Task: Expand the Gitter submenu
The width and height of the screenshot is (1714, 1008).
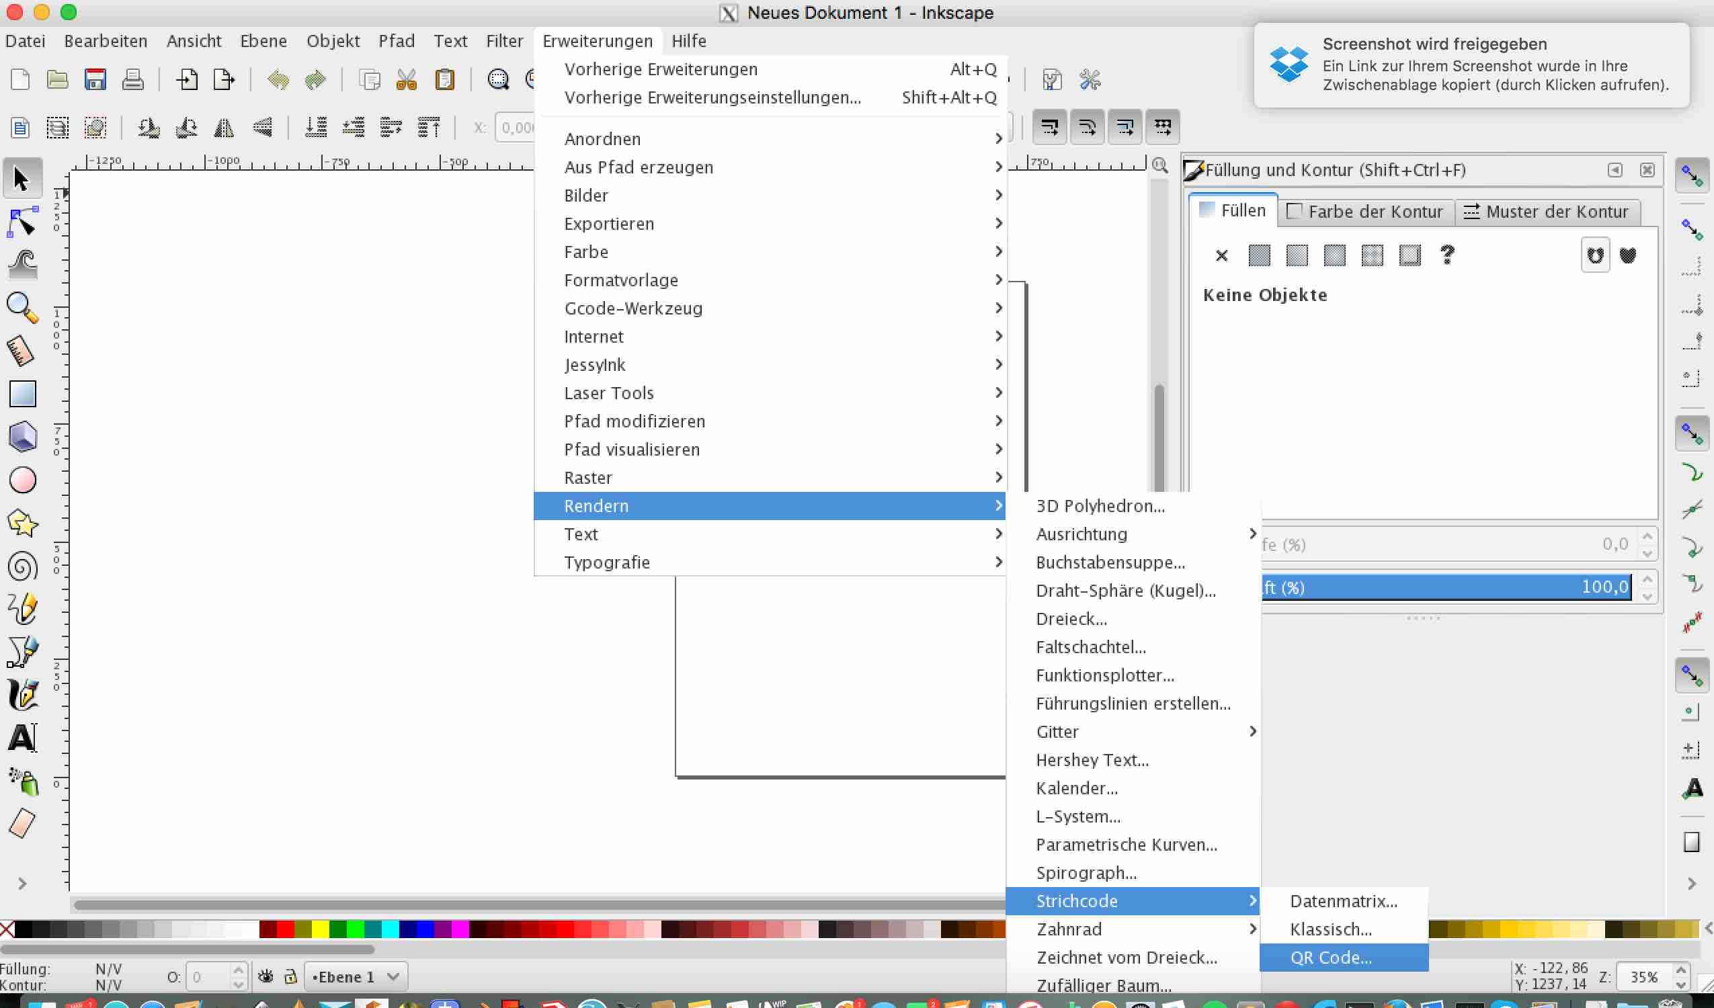Action: 1133,731
